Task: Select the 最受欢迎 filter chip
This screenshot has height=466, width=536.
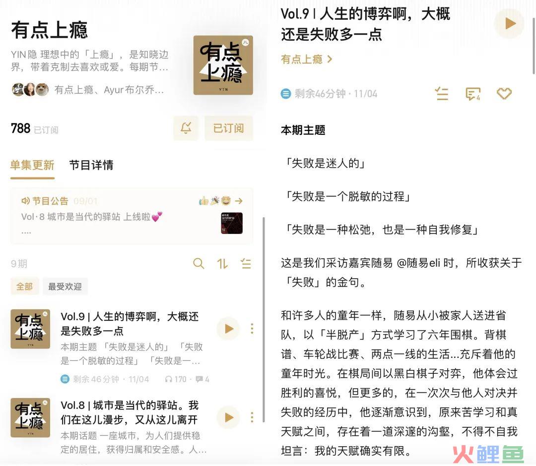Action: pyautogui.click(x=65, y=287)
